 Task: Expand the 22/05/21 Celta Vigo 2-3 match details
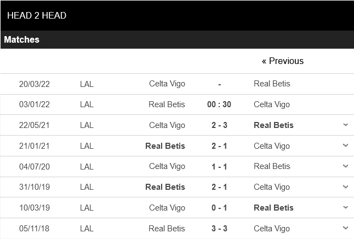(x=345, y=125)
